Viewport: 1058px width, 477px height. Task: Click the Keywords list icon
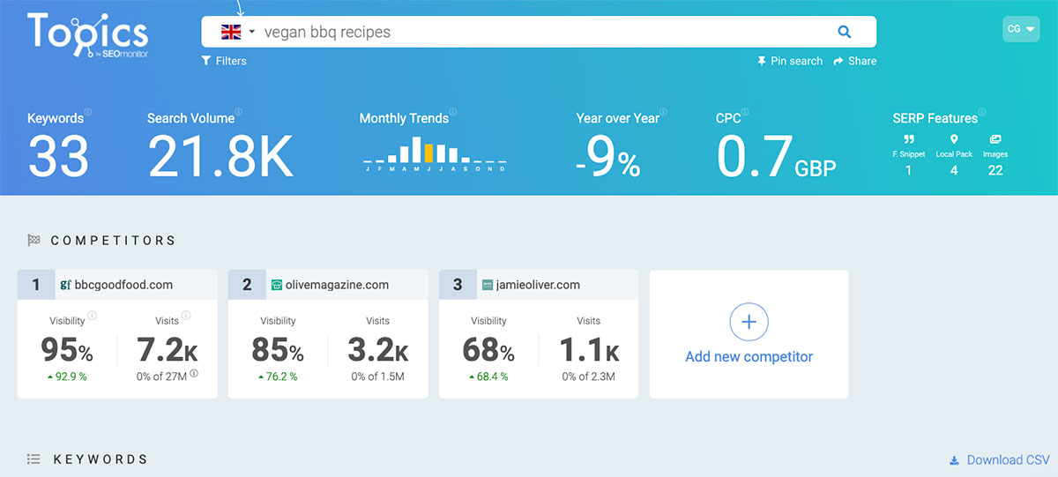[34, 459]
